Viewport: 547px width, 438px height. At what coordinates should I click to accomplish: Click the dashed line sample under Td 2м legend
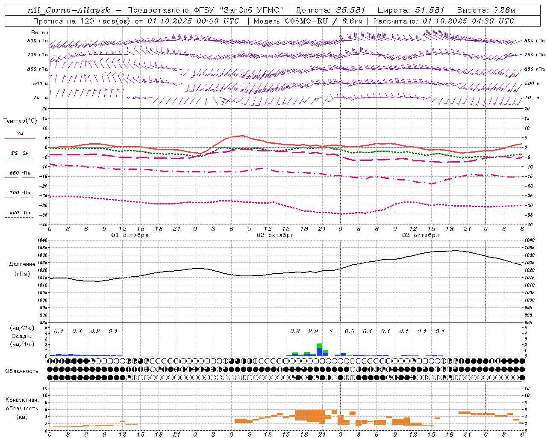[x=19, y=158]
